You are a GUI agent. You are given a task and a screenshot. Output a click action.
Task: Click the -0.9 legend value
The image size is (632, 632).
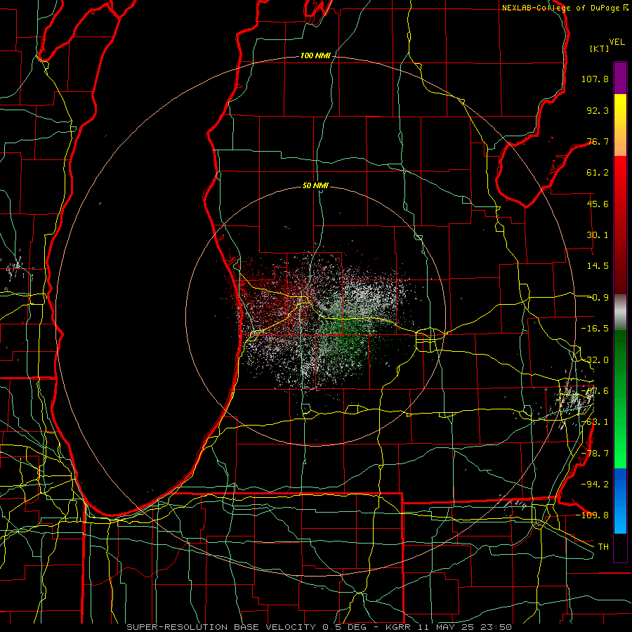(x=598, y=298)
